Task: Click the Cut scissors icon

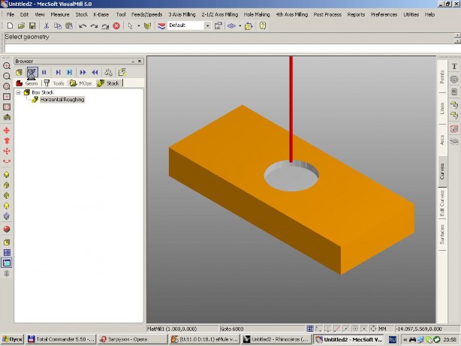Action: (x=46, y=26)
